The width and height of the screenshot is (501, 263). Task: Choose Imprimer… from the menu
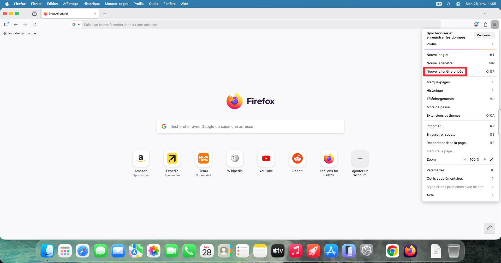point(461,126)
